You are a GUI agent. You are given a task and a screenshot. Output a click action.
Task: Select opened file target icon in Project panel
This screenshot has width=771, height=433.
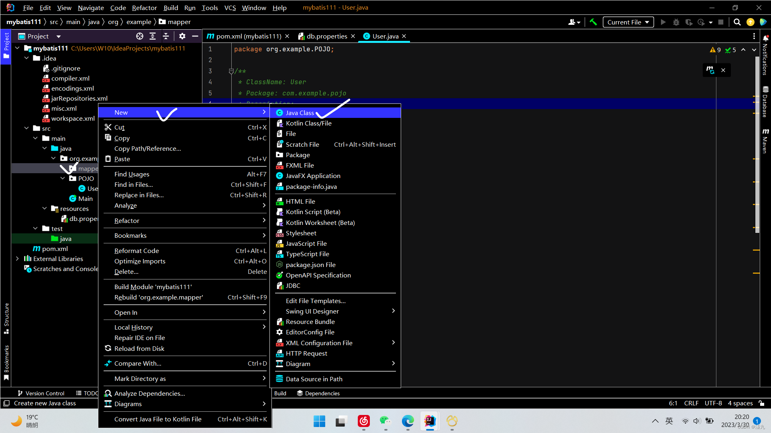pyautogui.click(x=139, y=36)
